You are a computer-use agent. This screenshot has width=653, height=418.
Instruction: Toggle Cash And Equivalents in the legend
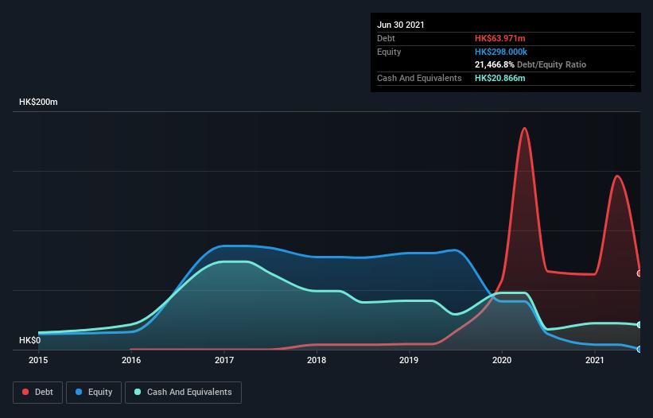(x=183, y=393)
